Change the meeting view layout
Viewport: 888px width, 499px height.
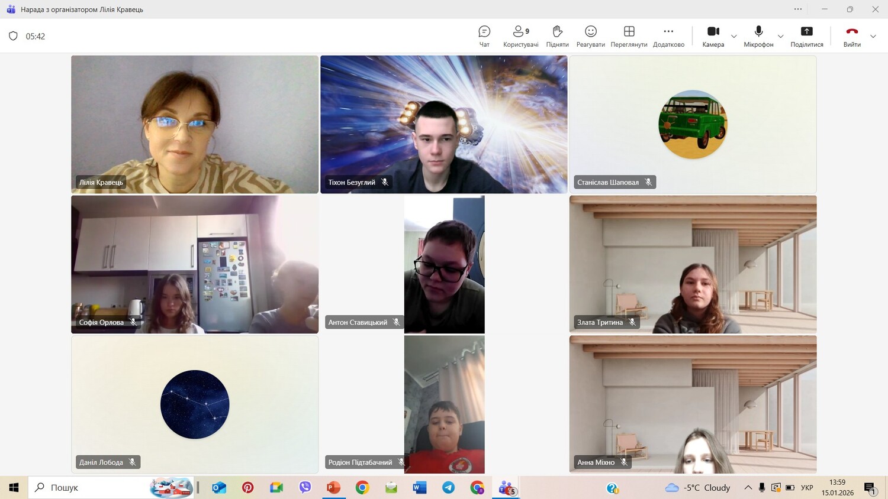629,36
